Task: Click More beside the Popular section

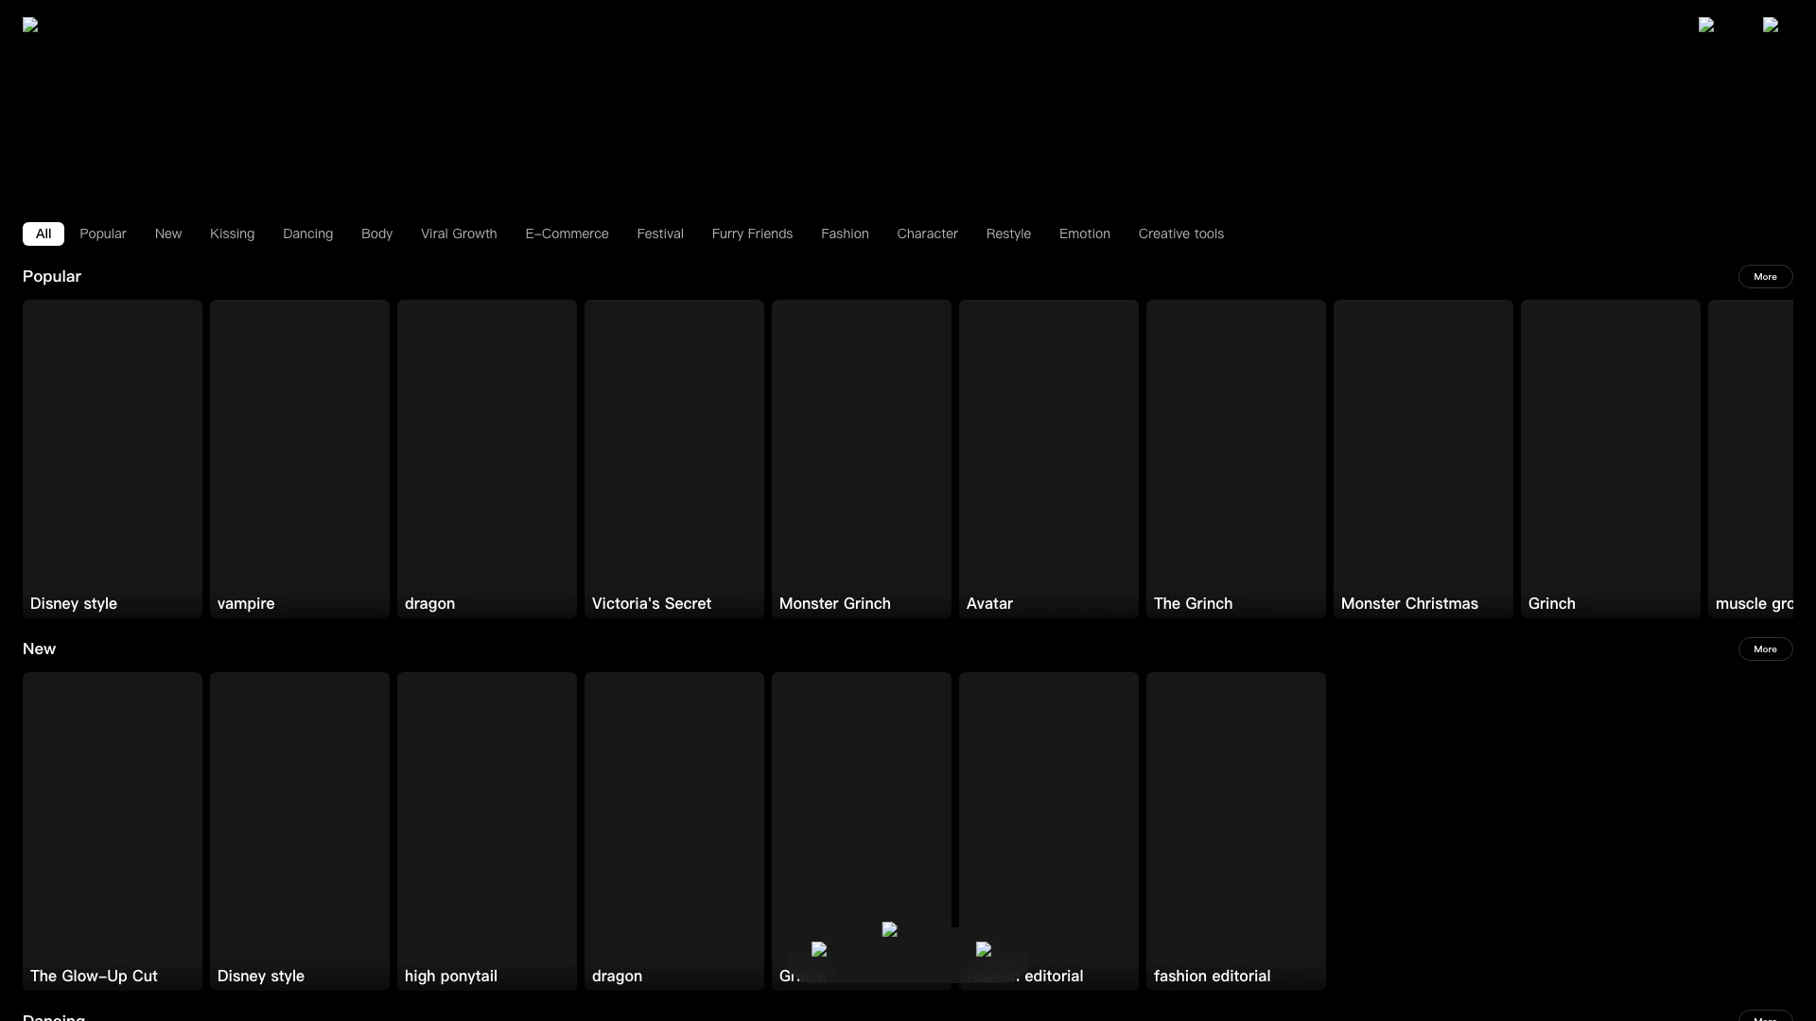Action: pos(1765,277)
